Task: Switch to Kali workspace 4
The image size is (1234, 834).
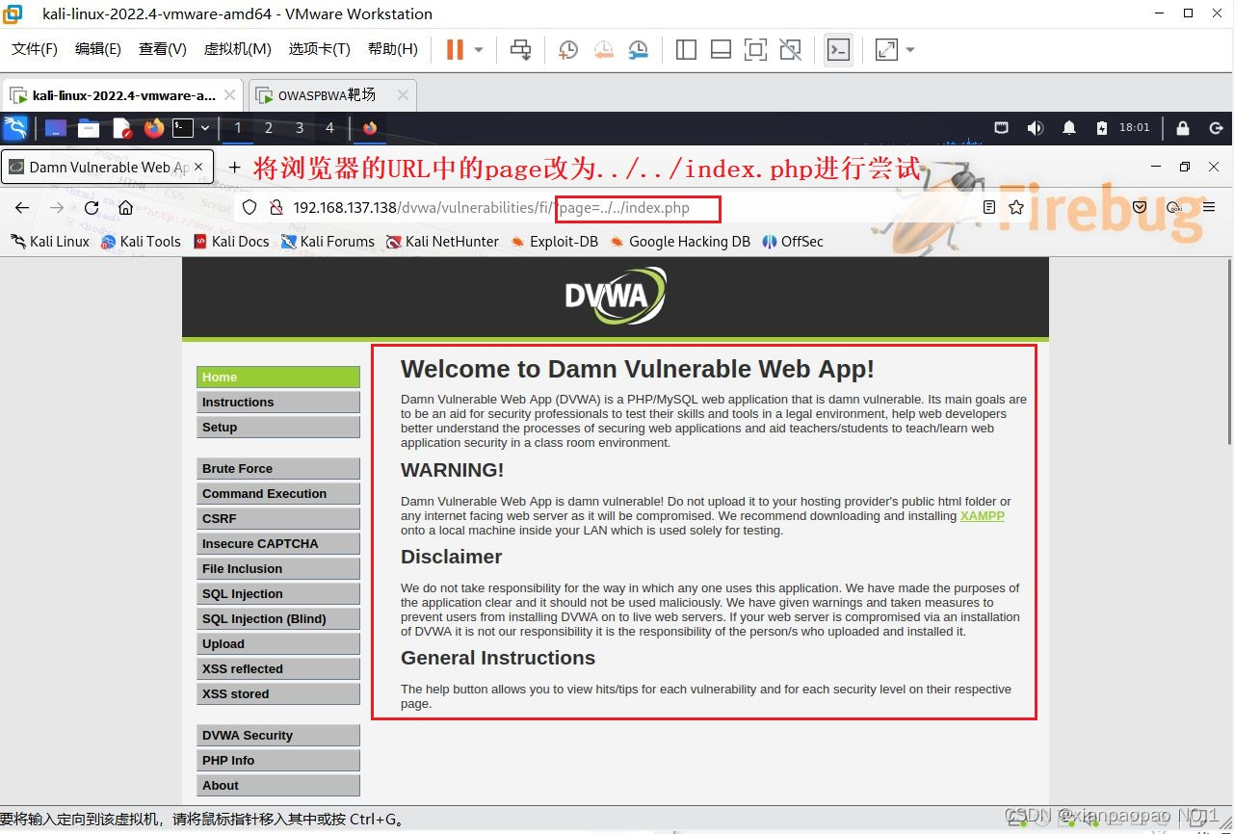Action: click(x=329, y=128)
